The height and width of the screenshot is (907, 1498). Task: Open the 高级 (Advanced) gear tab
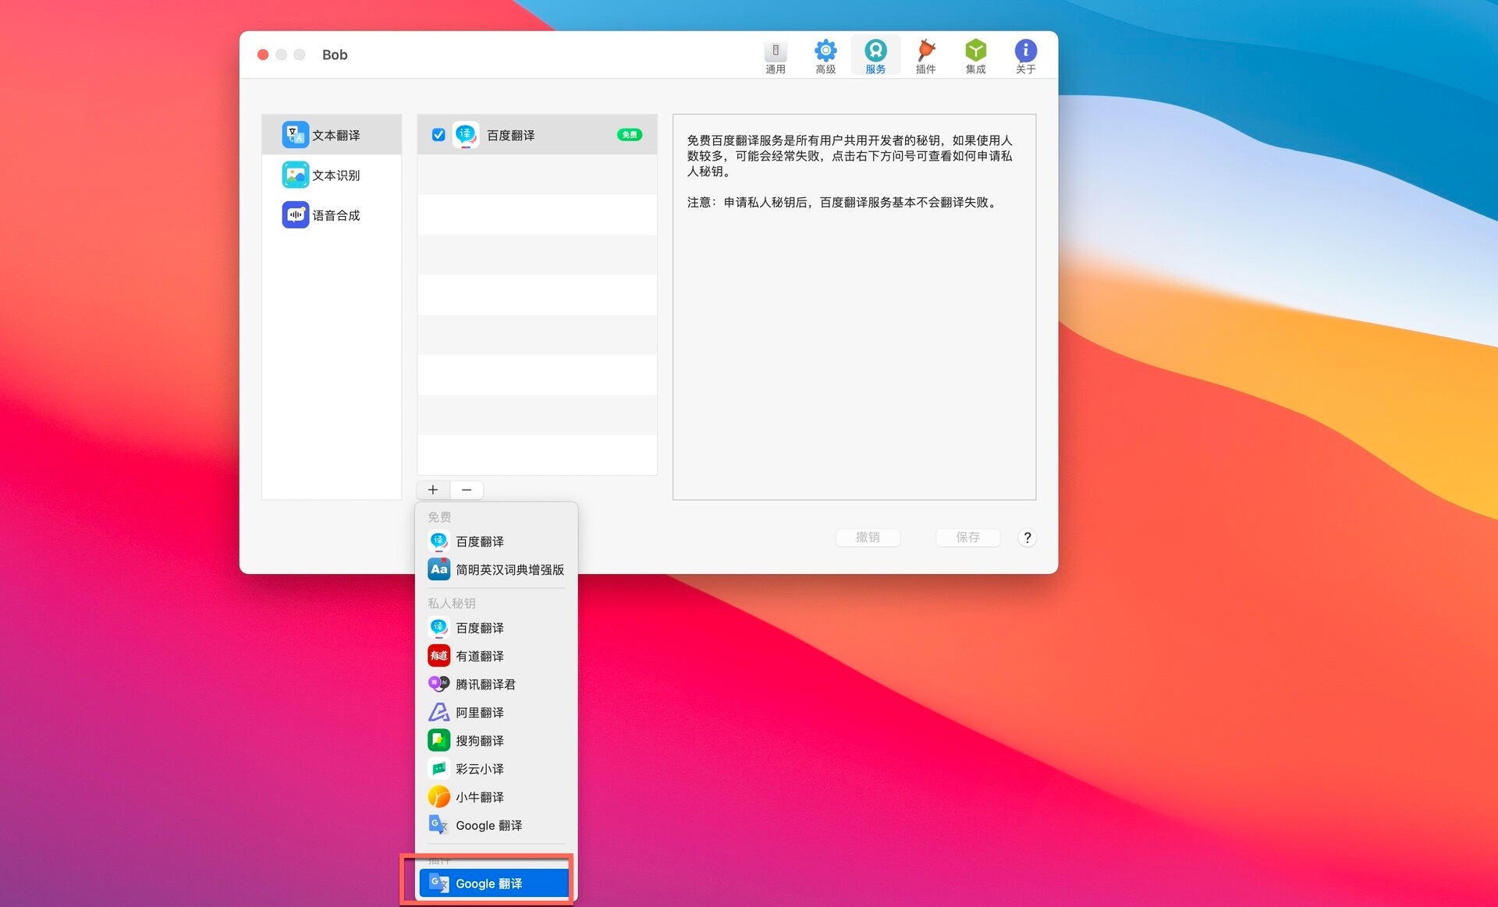tap(825, 56)
